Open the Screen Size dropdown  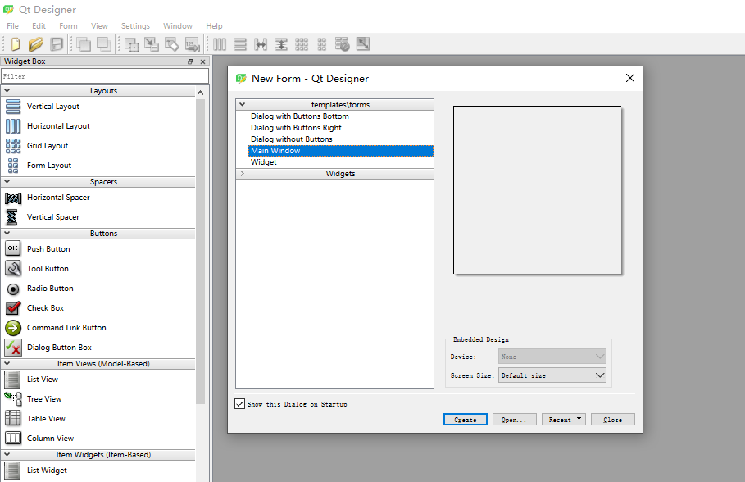(x=552, y=375)
